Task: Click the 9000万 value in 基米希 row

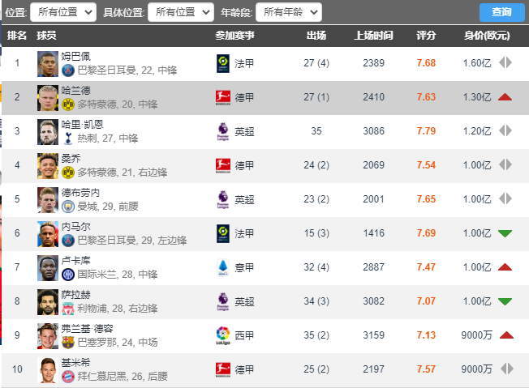Action: [x=477, y=369]
